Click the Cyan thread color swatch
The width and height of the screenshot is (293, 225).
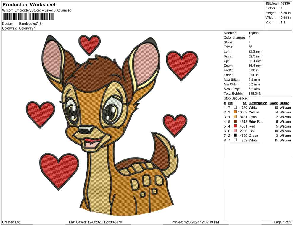[x=235, y=117]
